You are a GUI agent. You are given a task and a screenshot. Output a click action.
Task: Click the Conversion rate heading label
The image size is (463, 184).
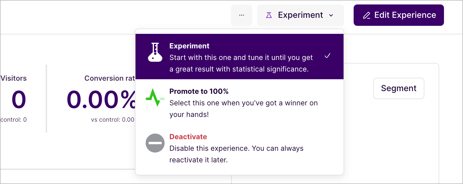click(110, 78)
